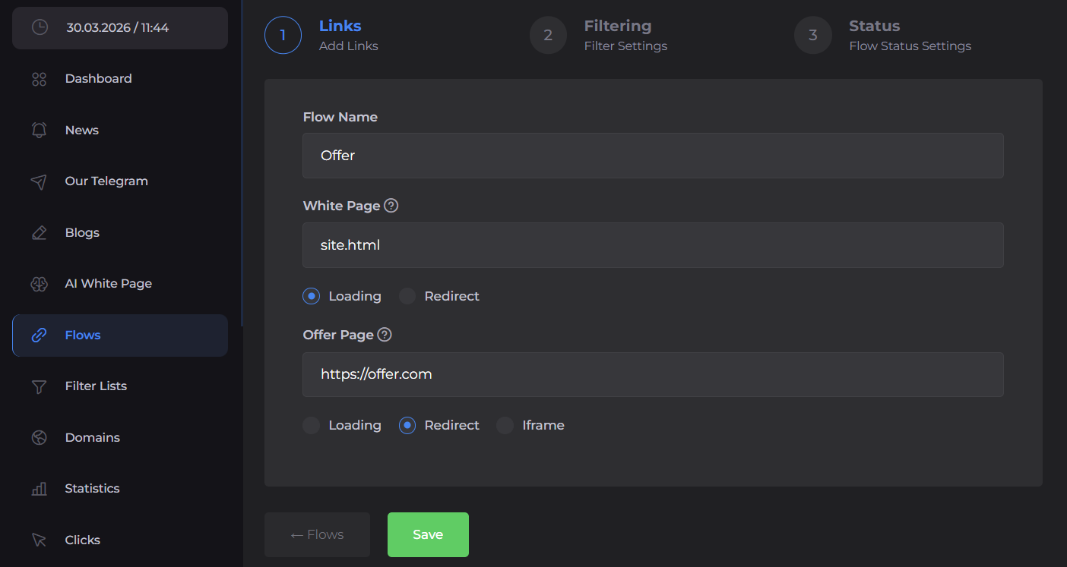This screenshot has width=1067, height=567.
Task: Select Loading option for Offer Page
Action: (x=312, y=426)
